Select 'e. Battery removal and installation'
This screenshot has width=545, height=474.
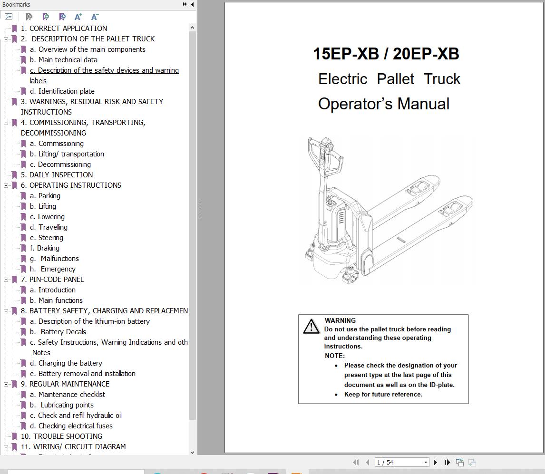(x=83, y=374)
